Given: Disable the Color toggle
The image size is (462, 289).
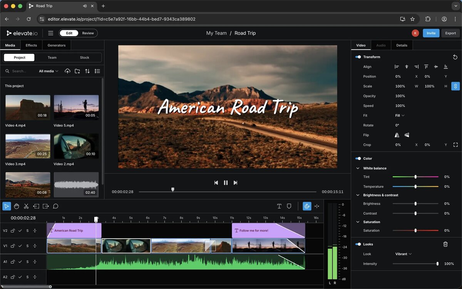Looking at the screenshot, I should pos(358,158).
